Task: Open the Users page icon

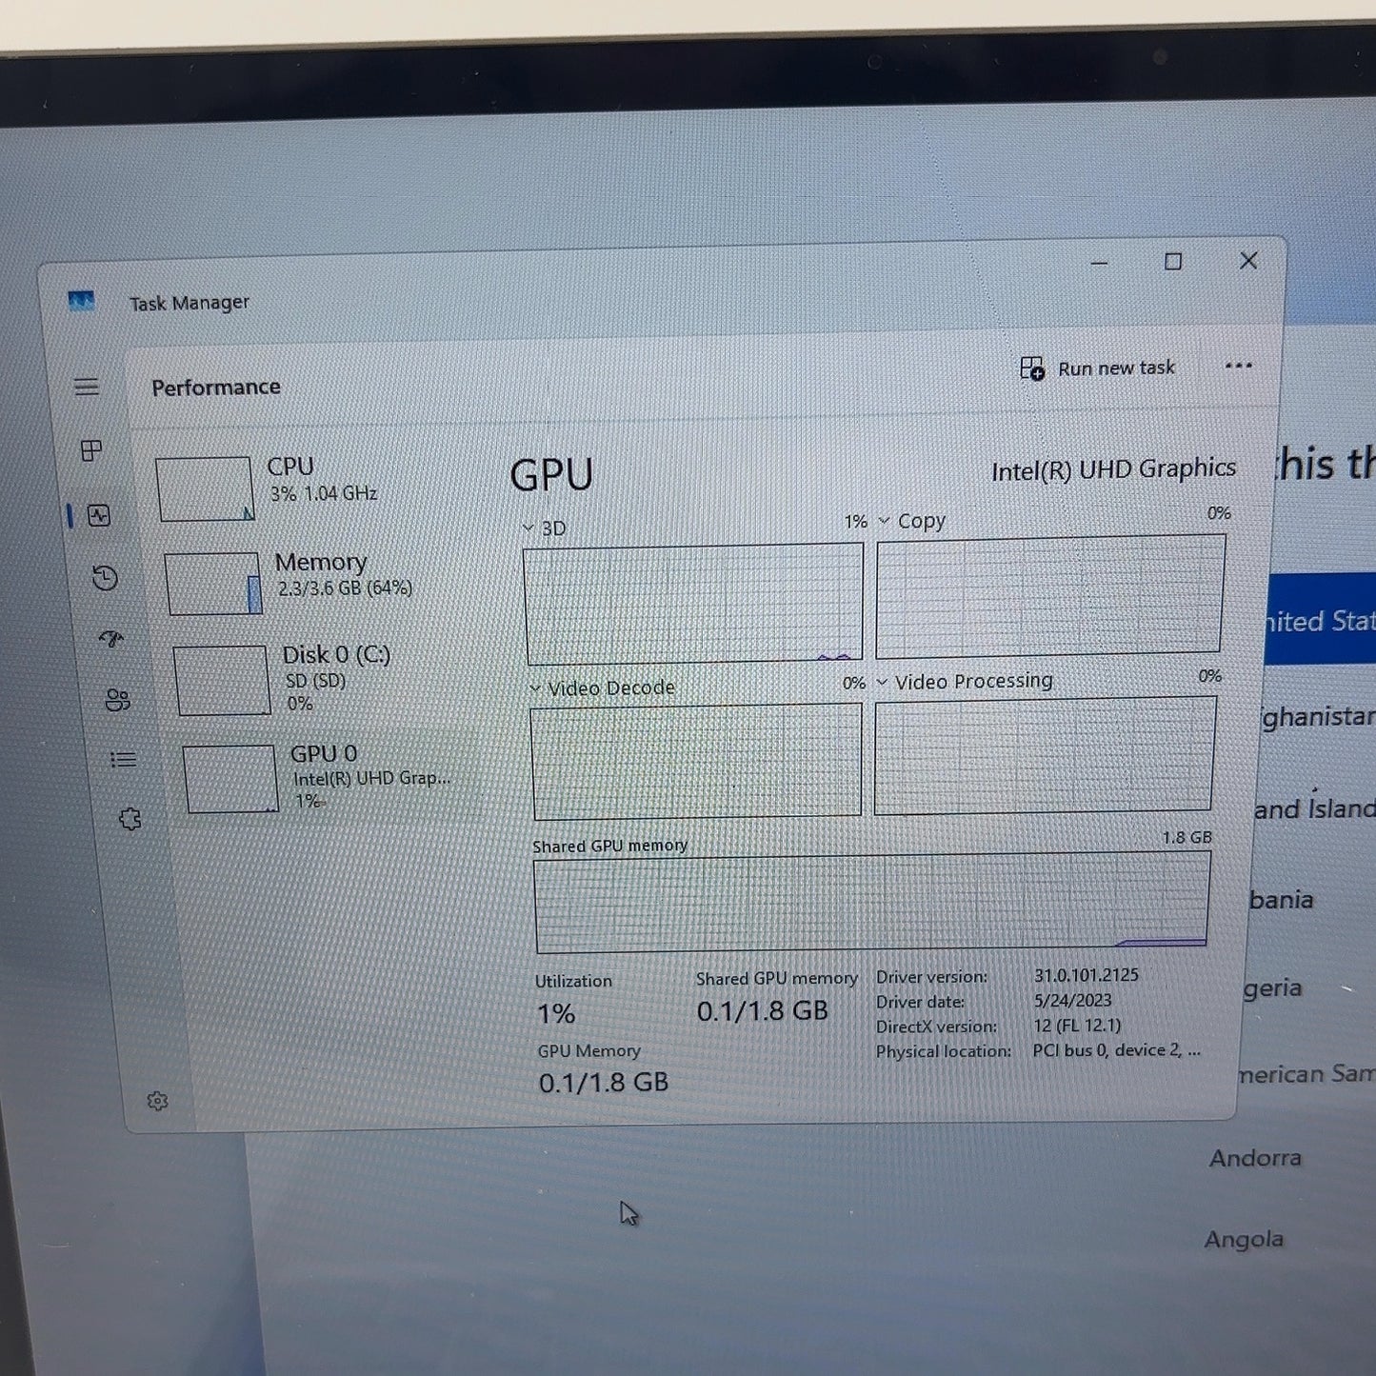Action: point(118,700)
